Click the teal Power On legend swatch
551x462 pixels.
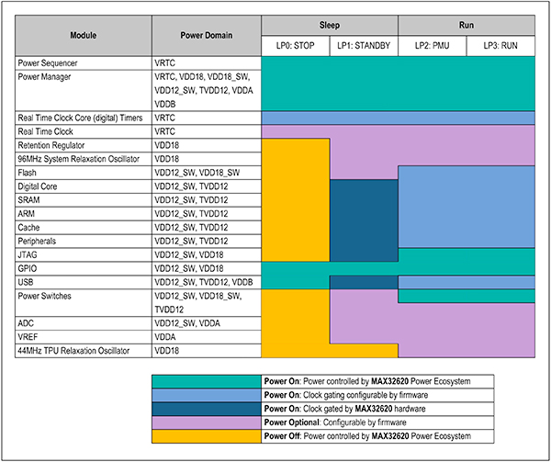click(206, 380)
